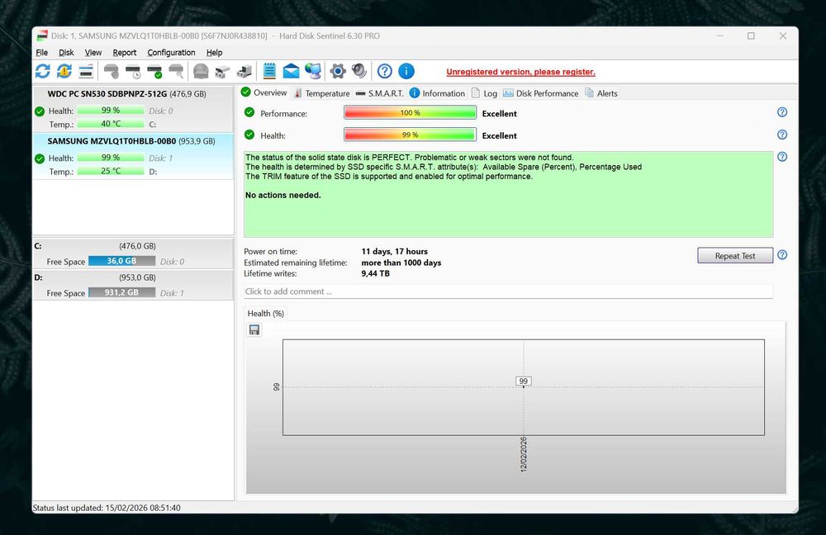Open settings via the gear toolbar icon
The width and height of the screenshot is (826, 535).
click(x=338, y=71)
